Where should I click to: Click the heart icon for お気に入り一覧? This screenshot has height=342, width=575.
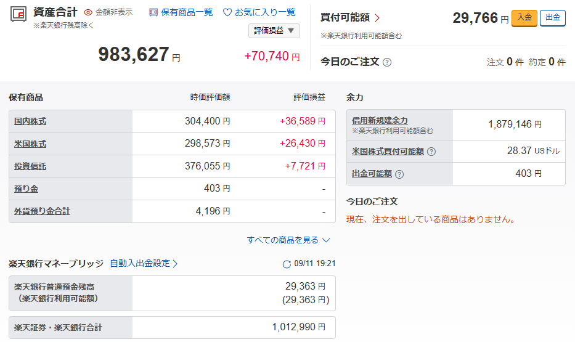tap(227, 12)
